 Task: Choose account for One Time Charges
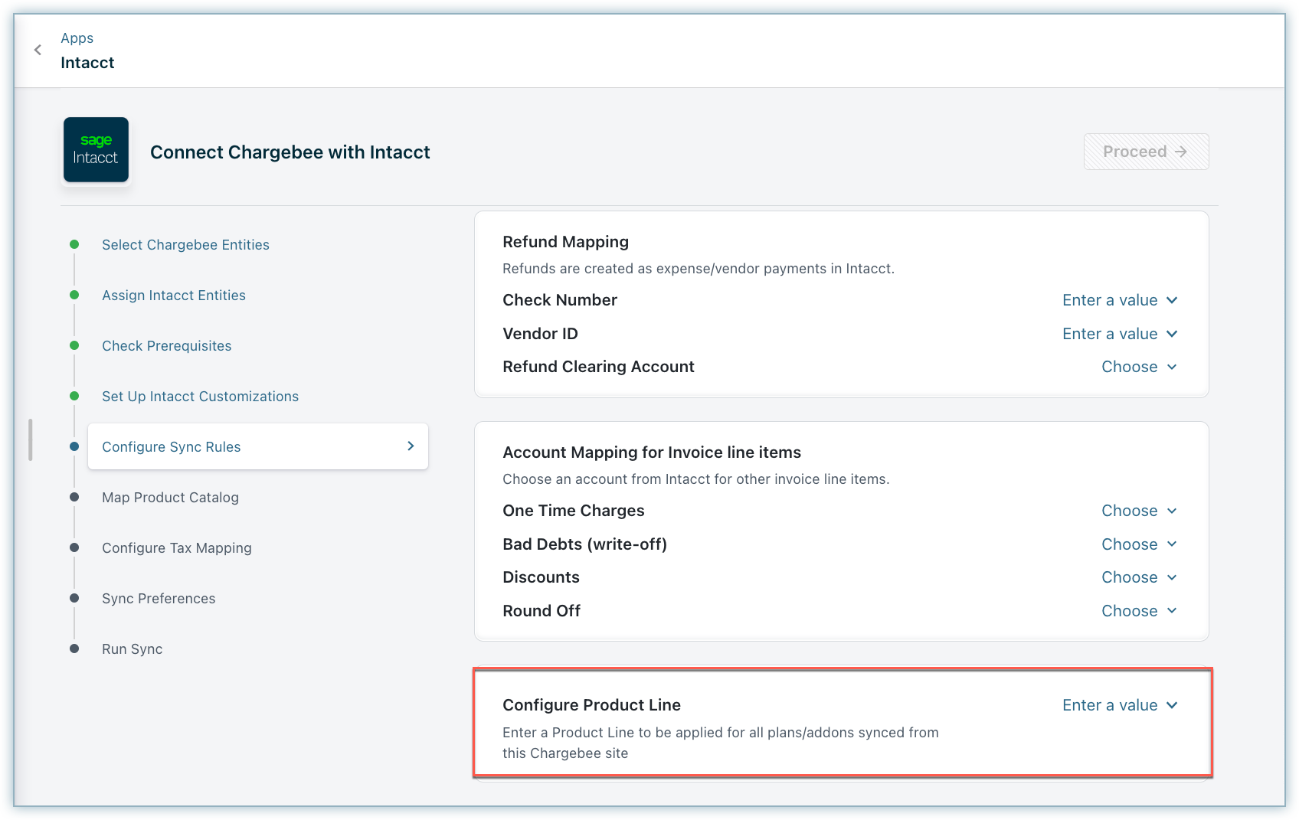(x=1138, y=511)
